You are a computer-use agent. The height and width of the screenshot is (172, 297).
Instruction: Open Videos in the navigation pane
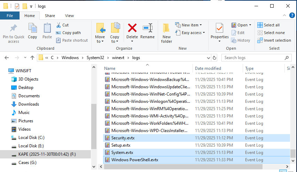point(21,129)
